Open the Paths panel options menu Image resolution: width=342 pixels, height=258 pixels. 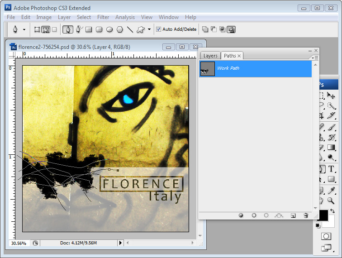tap(315, 57)
